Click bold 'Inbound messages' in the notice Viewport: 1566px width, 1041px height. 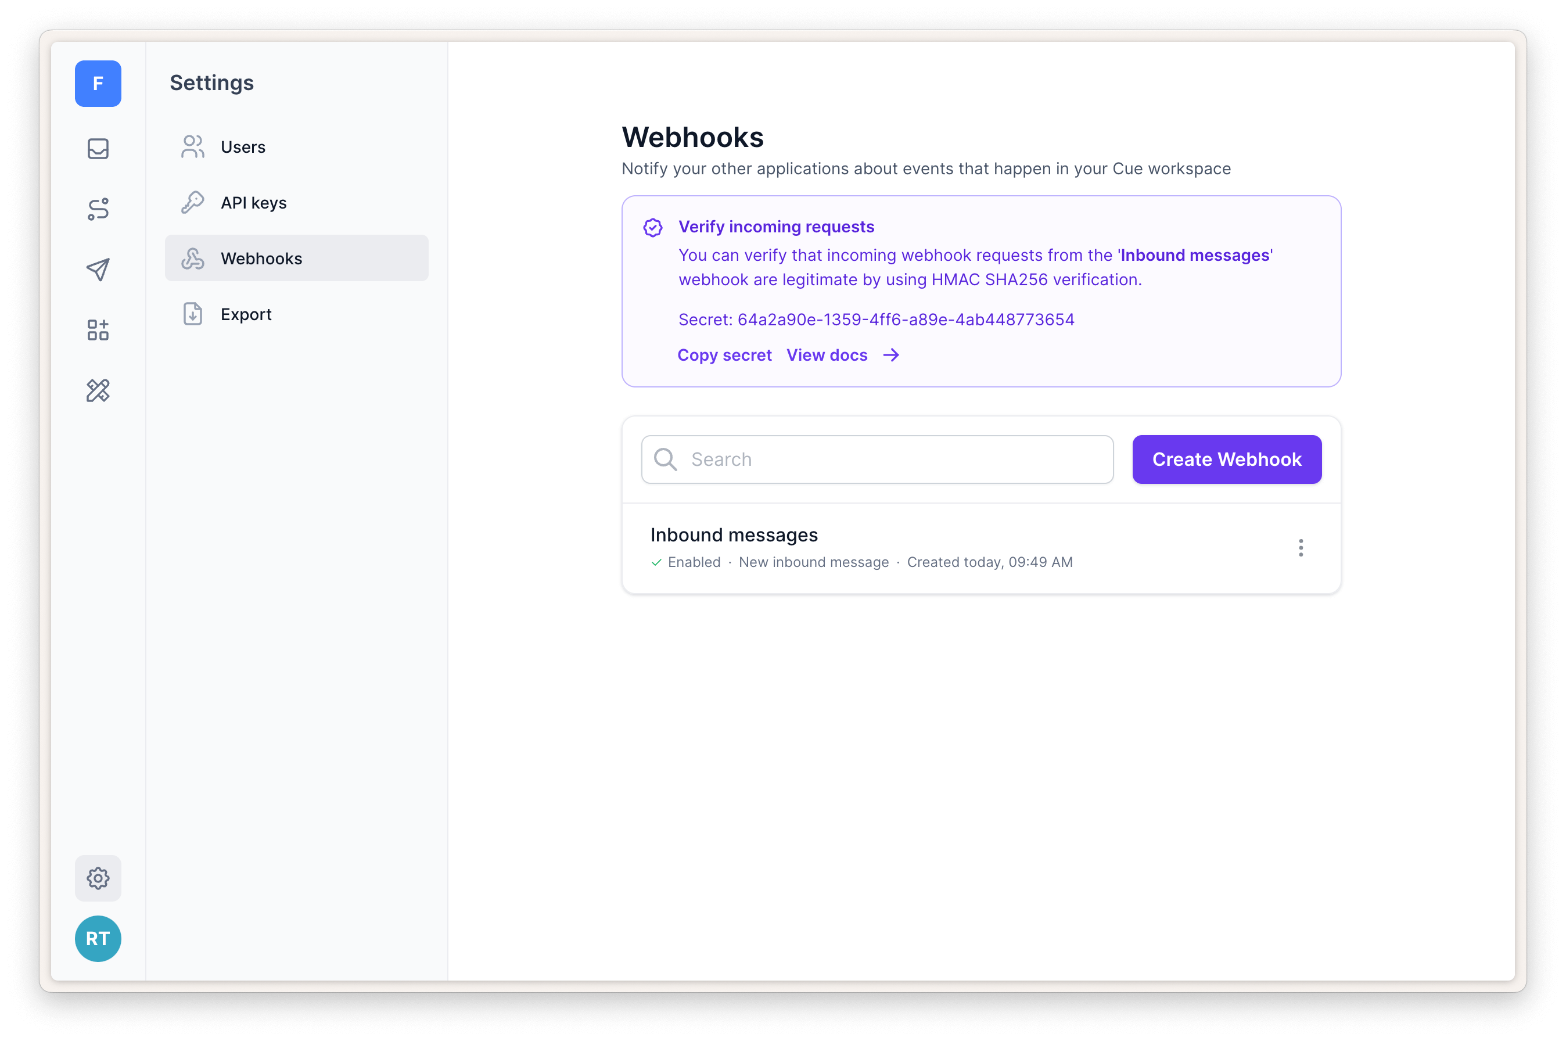pos(1195,256)
